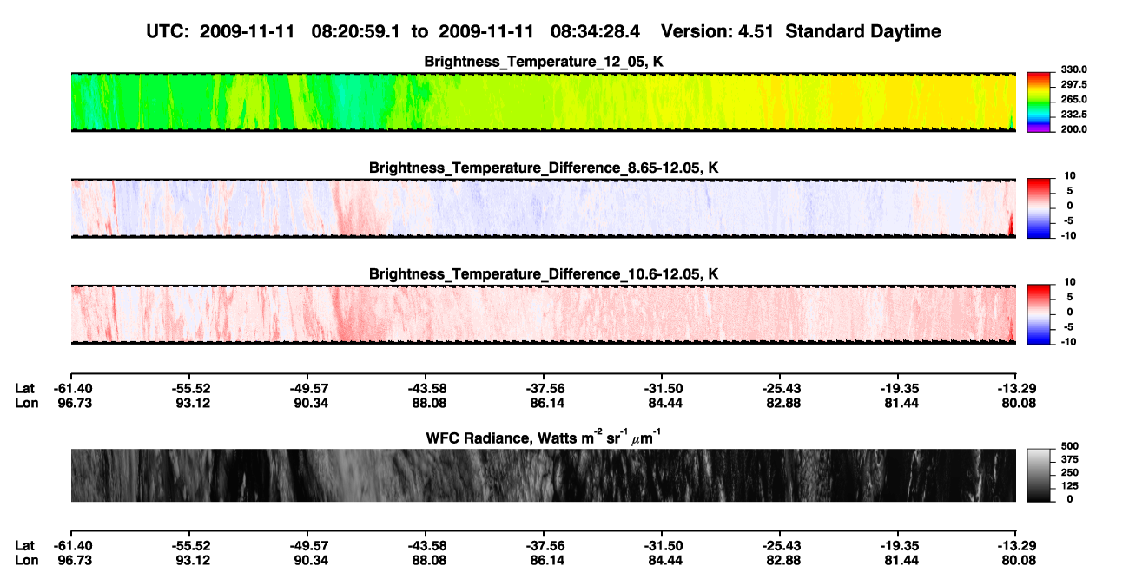Viewport: 1129px width, 579px height.
Task: Click the 'Brightness_Temperature_Difference_8.65-12.05, K' title
Action: pos(544,168)
